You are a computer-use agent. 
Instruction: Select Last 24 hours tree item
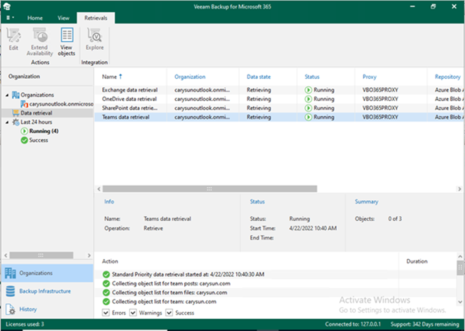36,122
